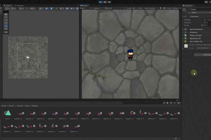211x140 pixels.
Task: Click the favorites star icon in Project
Action: pos(175,103)
